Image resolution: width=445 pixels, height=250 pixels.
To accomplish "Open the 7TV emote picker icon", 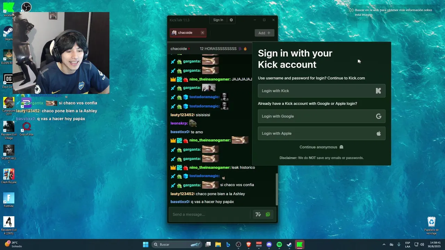I will (258, 214).
